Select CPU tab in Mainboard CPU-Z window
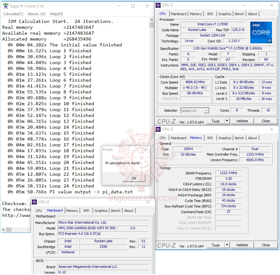 [x=39, y=211]
